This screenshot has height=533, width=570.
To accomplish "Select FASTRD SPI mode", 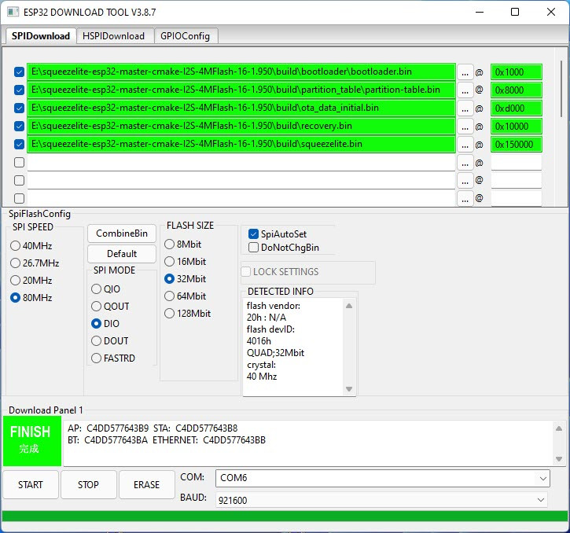I will pos(113,358).
